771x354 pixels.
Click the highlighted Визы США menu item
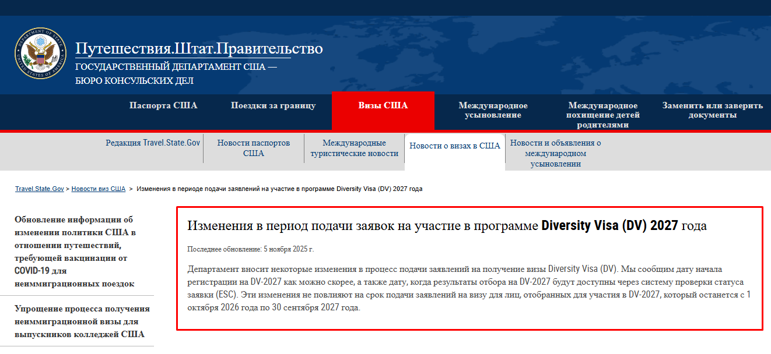click(x=383, y=105)
